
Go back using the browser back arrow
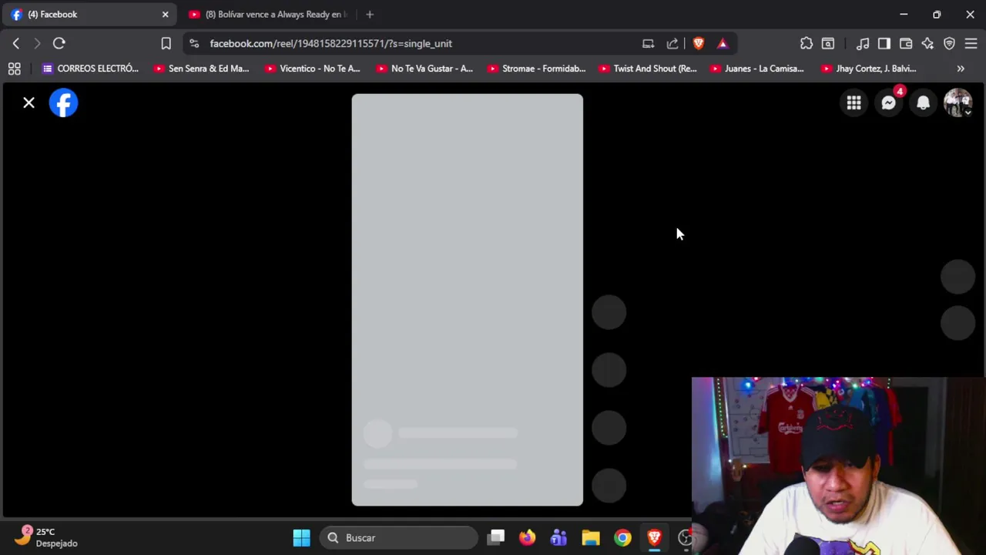16,43
